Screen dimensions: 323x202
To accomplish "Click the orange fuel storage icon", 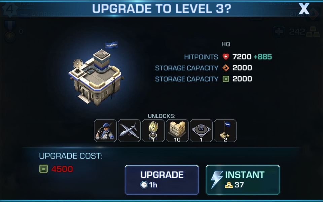I will (226, 68).
